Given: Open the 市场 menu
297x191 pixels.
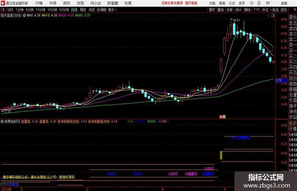Looking at the screenshot, I should coord(53,3).
